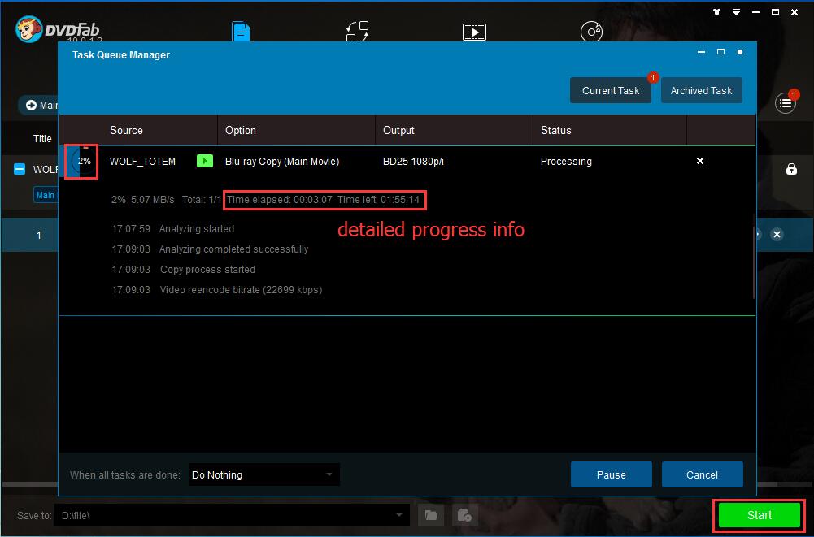Click the Save to path input field
Screen dimensions: 814x537
pos(232,515)
